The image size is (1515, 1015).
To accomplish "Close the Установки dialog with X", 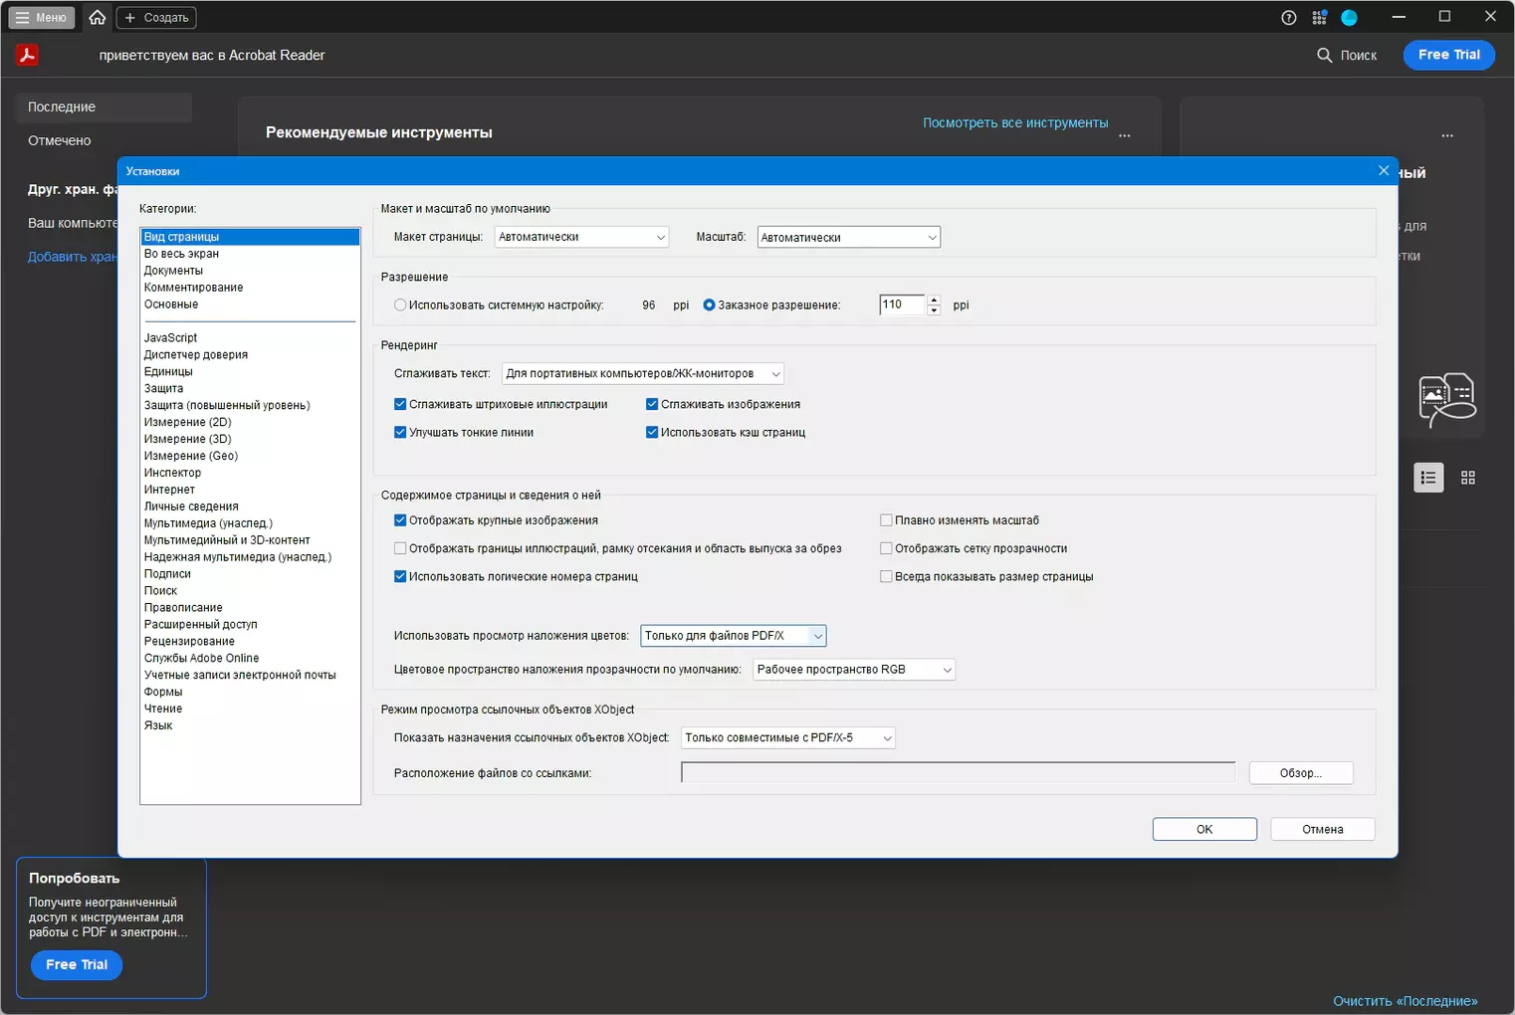I will click(x=1384, y=170).
